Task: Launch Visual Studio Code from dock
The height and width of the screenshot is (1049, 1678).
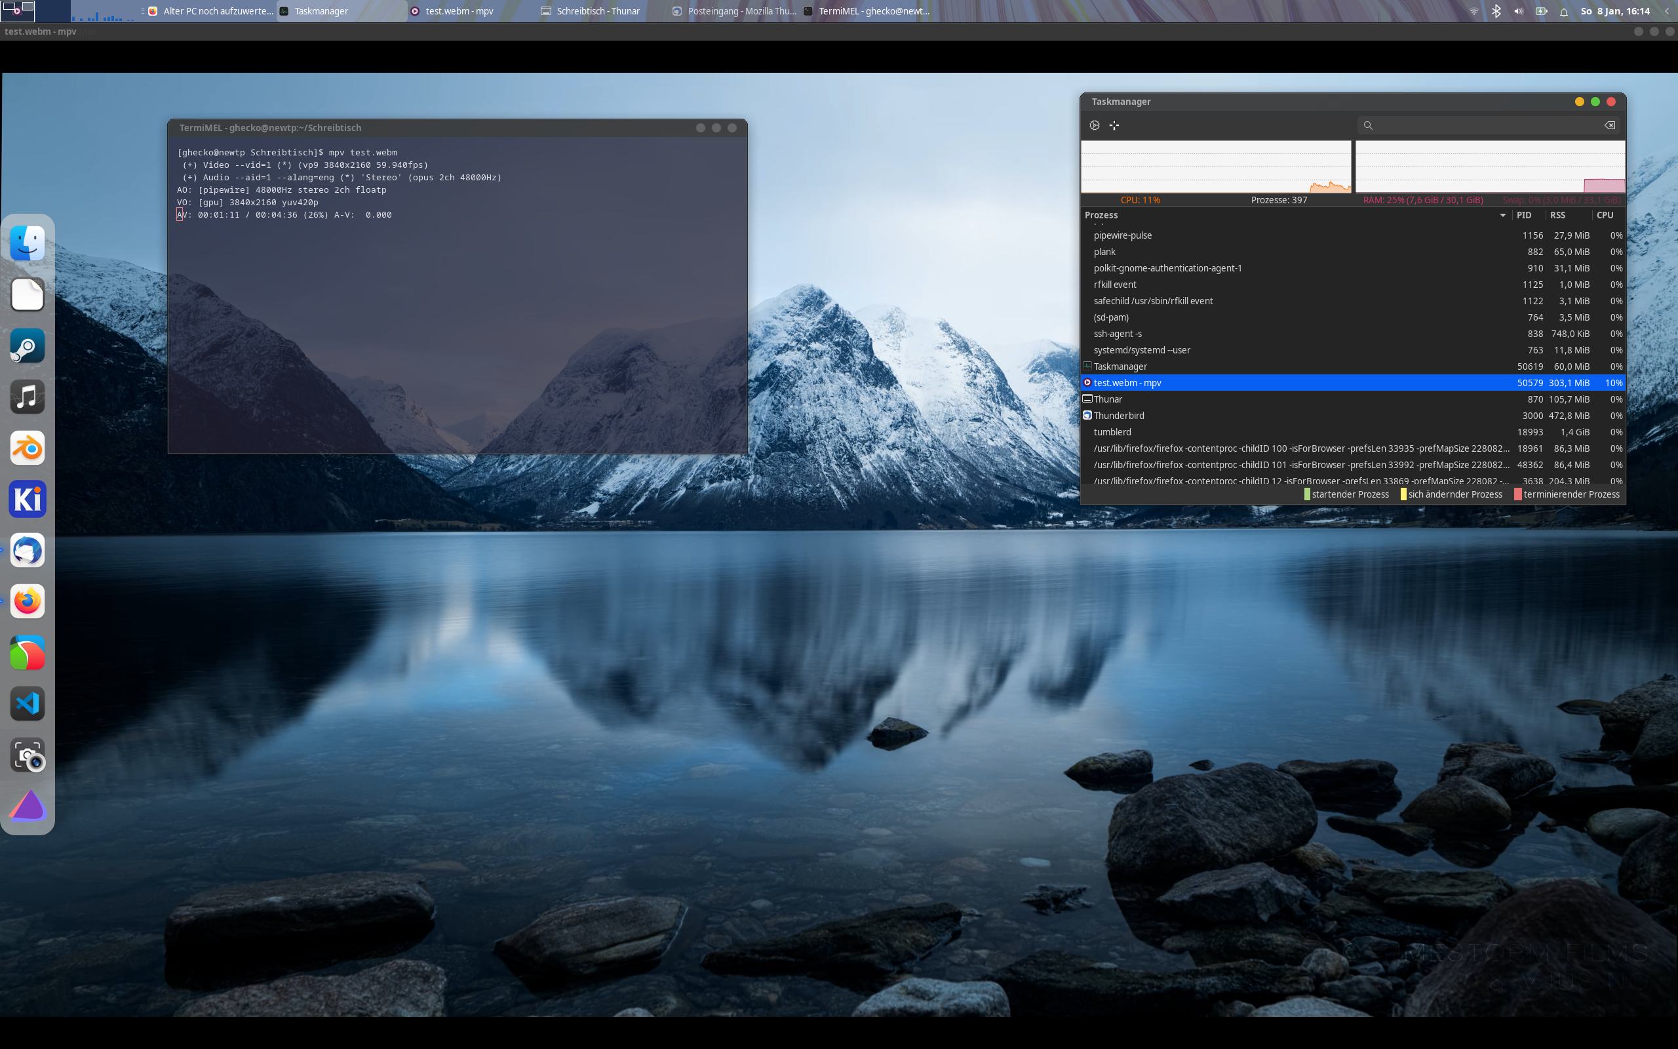Action: click(x=28, y=703)
